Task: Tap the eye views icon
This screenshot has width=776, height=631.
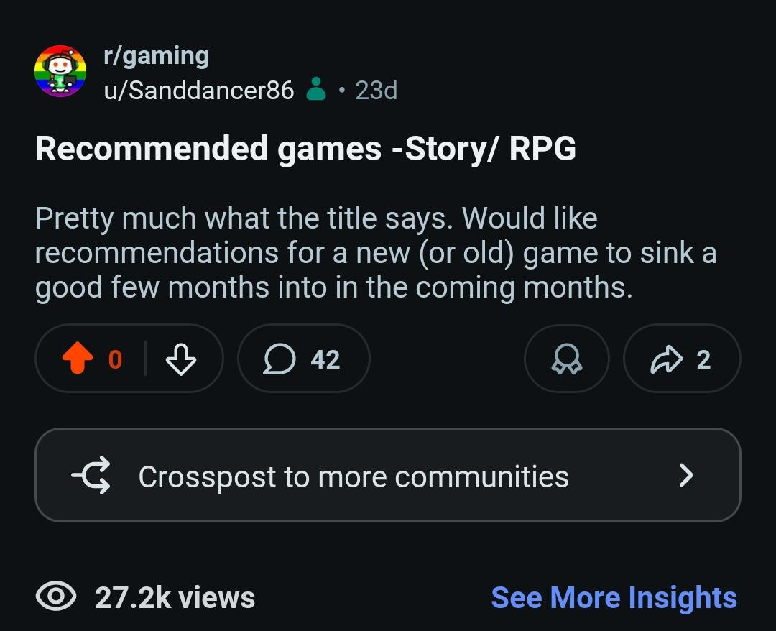Action: tap(56, 596)
